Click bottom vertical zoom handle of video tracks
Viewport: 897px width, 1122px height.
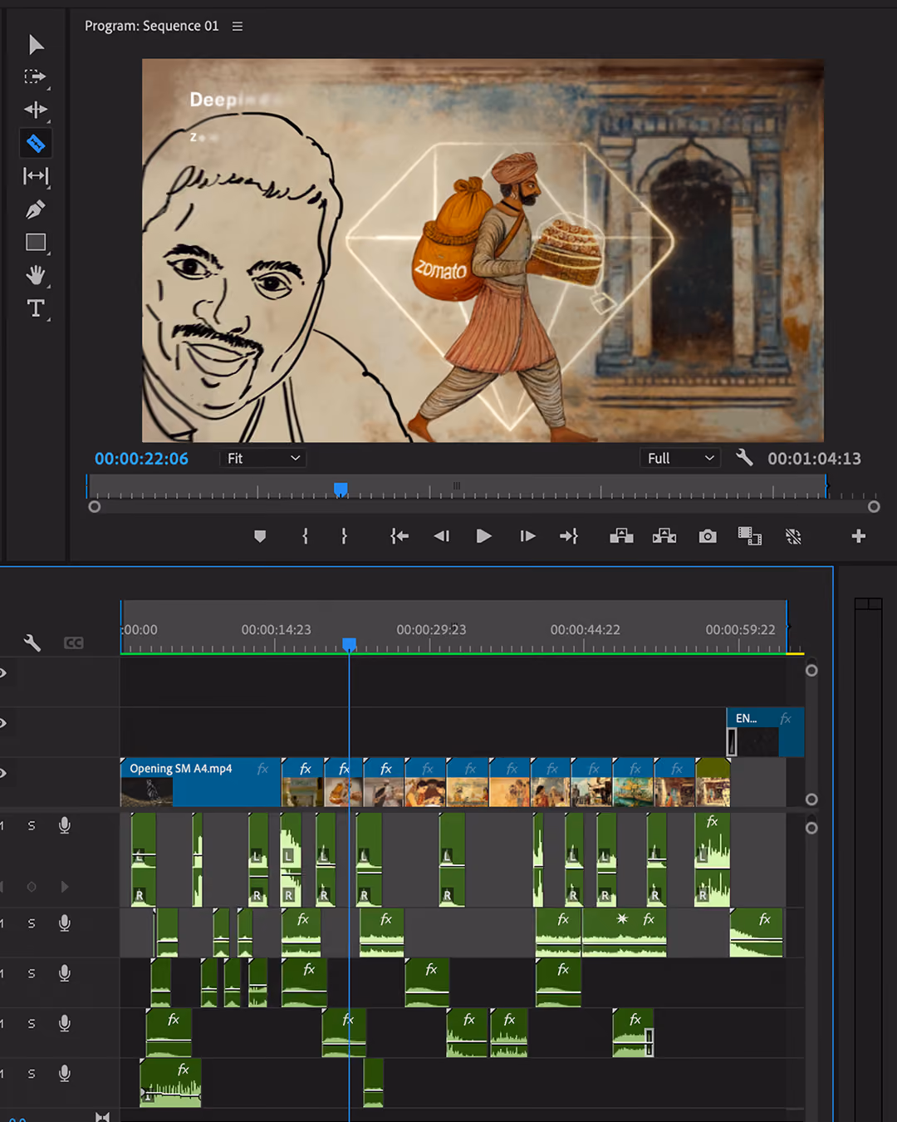812,800
